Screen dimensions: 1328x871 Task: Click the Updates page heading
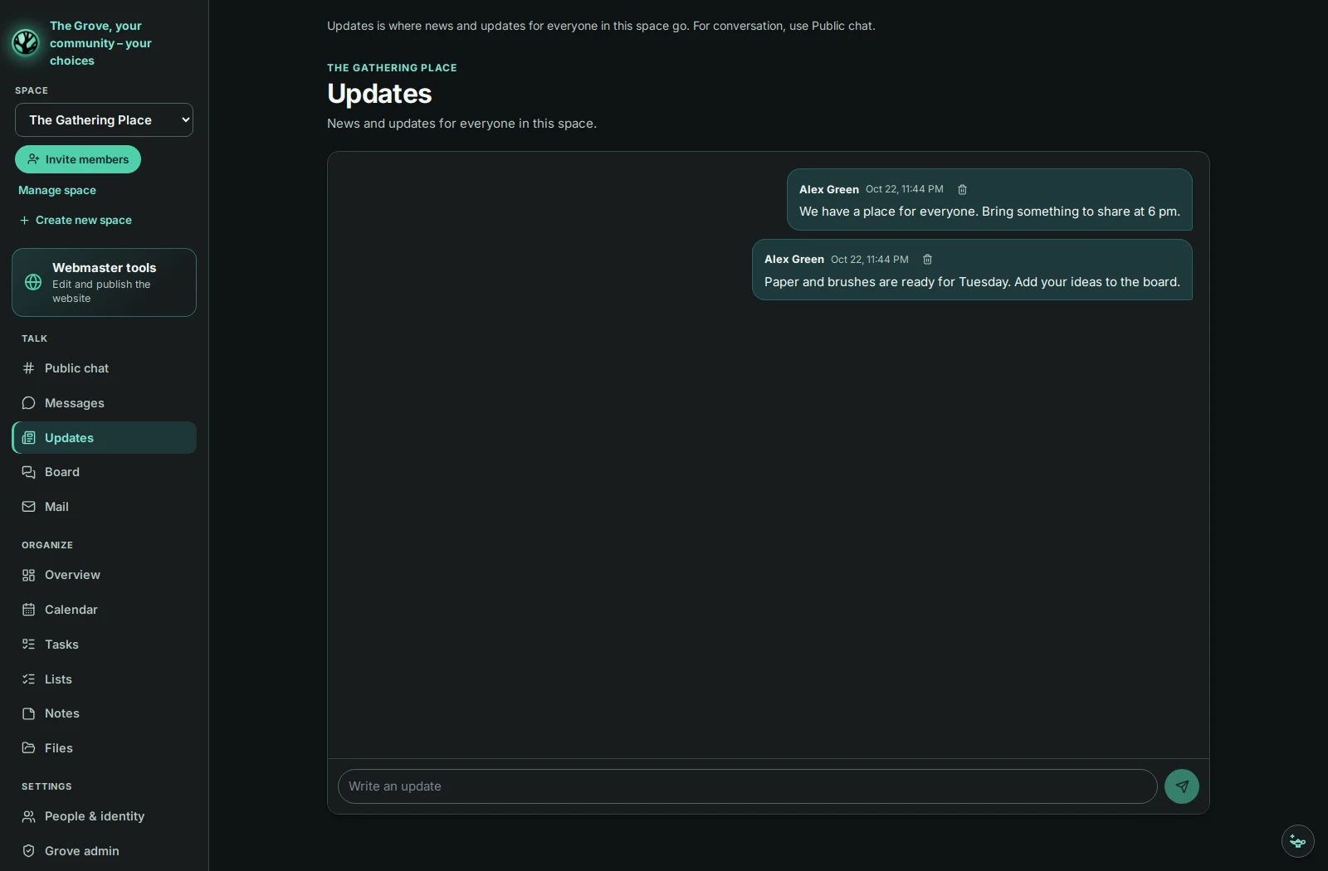379,94
